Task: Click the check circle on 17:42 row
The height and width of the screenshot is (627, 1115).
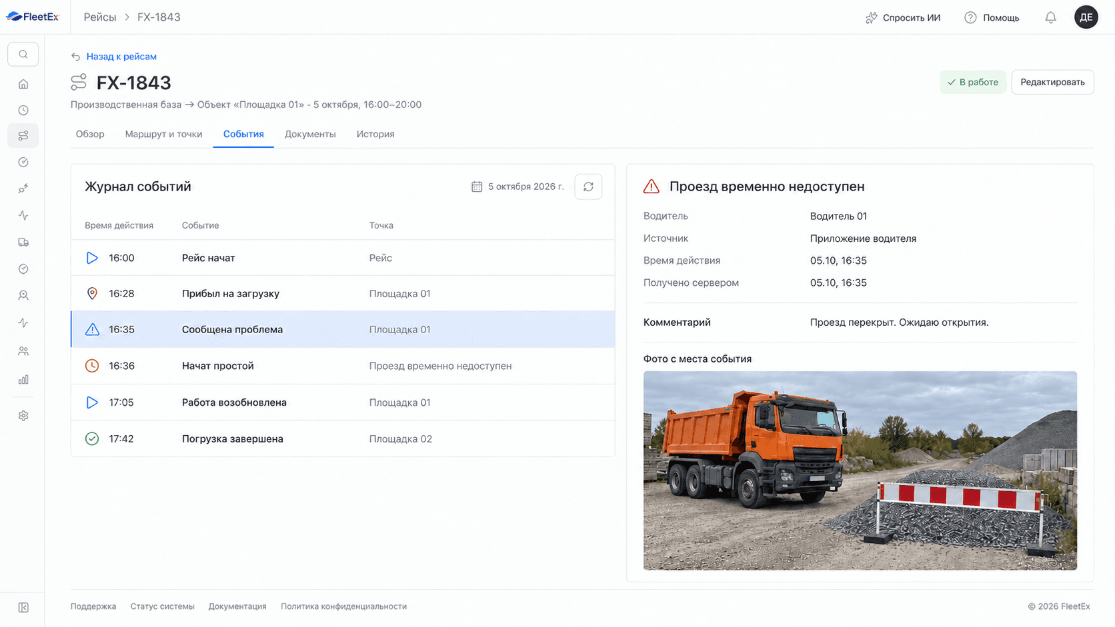Action: tap(92, 438)
